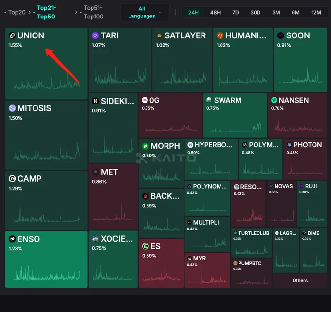The image size is (331, 312).
Task: Click the PHOTON logo icon
Action: (x=289, y=145)
